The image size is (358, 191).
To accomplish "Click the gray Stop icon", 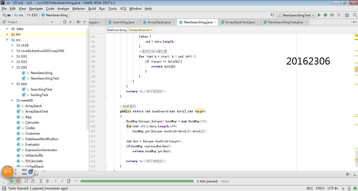I will 339,15.
